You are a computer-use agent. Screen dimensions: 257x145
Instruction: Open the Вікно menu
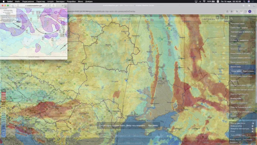pyautogui.click(x=80, y=2)
